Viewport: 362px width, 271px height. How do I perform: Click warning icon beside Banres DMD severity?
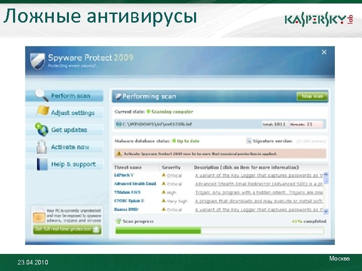click(x=164, y=209)
